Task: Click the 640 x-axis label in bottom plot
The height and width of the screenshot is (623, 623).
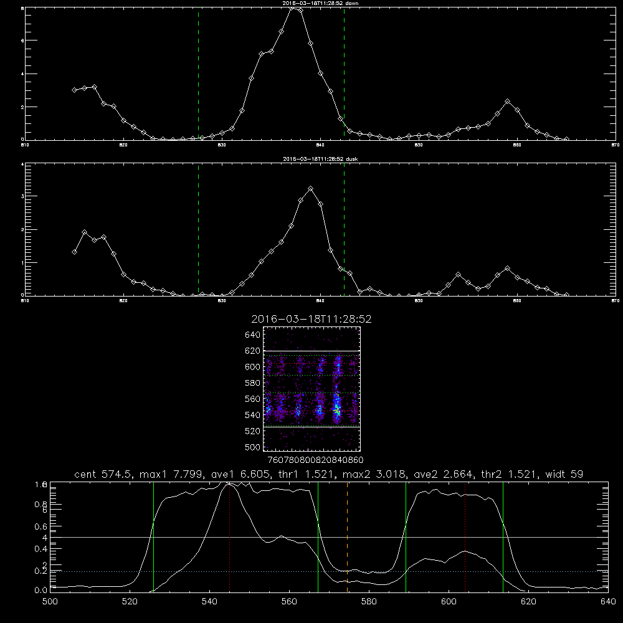Action: pyautogui.click(x=608, y=602)
